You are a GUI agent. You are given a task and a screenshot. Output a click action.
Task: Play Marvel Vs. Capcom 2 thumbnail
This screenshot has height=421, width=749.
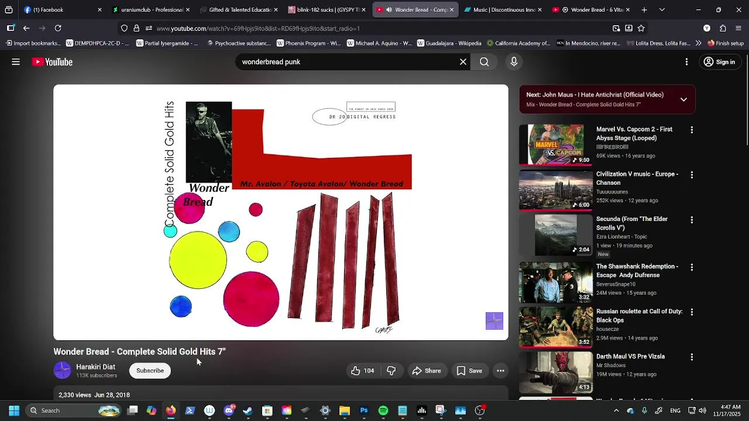pos(556,144)
